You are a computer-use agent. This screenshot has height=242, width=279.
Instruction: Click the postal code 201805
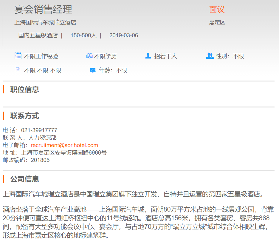pos(40,160)
